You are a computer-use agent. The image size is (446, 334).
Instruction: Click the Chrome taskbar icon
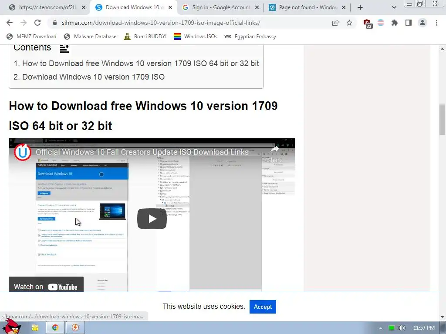(x=55, y=328)
